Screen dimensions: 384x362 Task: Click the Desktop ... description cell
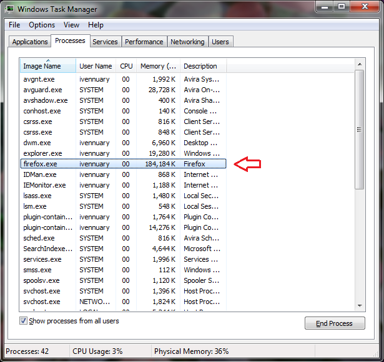point(200,143)
